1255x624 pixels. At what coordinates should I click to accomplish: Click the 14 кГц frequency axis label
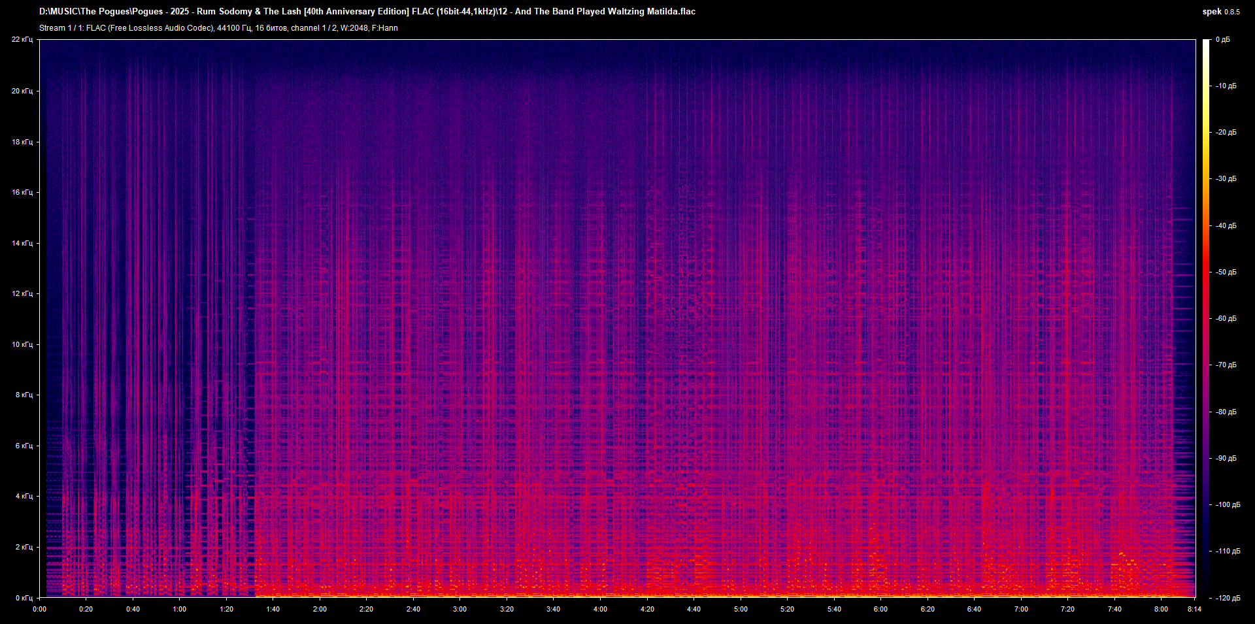click(x=22, y=243)
